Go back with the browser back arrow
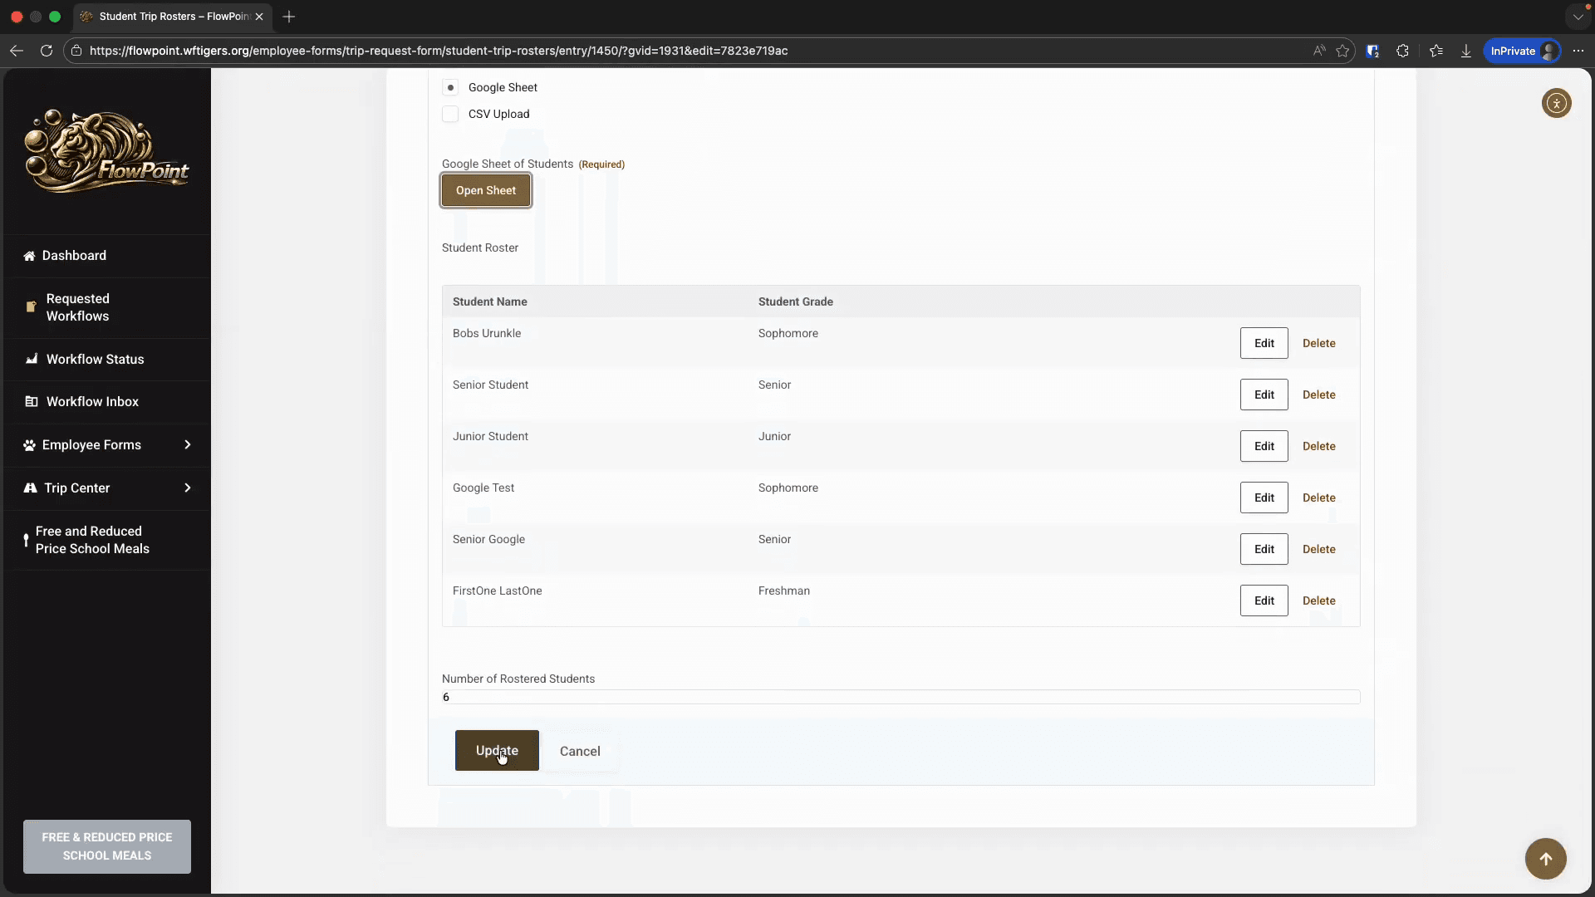 pos(17,51)
